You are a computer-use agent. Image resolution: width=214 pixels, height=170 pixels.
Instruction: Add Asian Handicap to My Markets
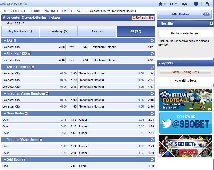[x=33, y=67]
